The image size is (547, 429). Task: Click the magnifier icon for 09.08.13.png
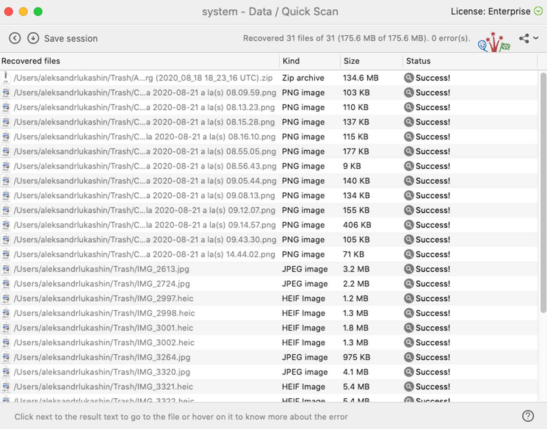409,195
